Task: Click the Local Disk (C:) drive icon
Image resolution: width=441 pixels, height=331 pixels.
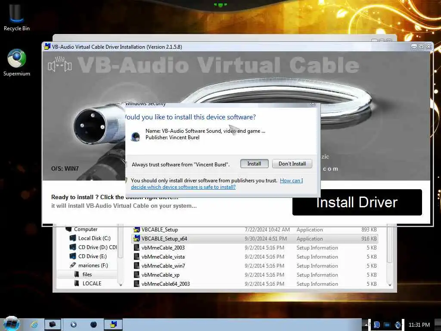Action: [x=72, y=238]
